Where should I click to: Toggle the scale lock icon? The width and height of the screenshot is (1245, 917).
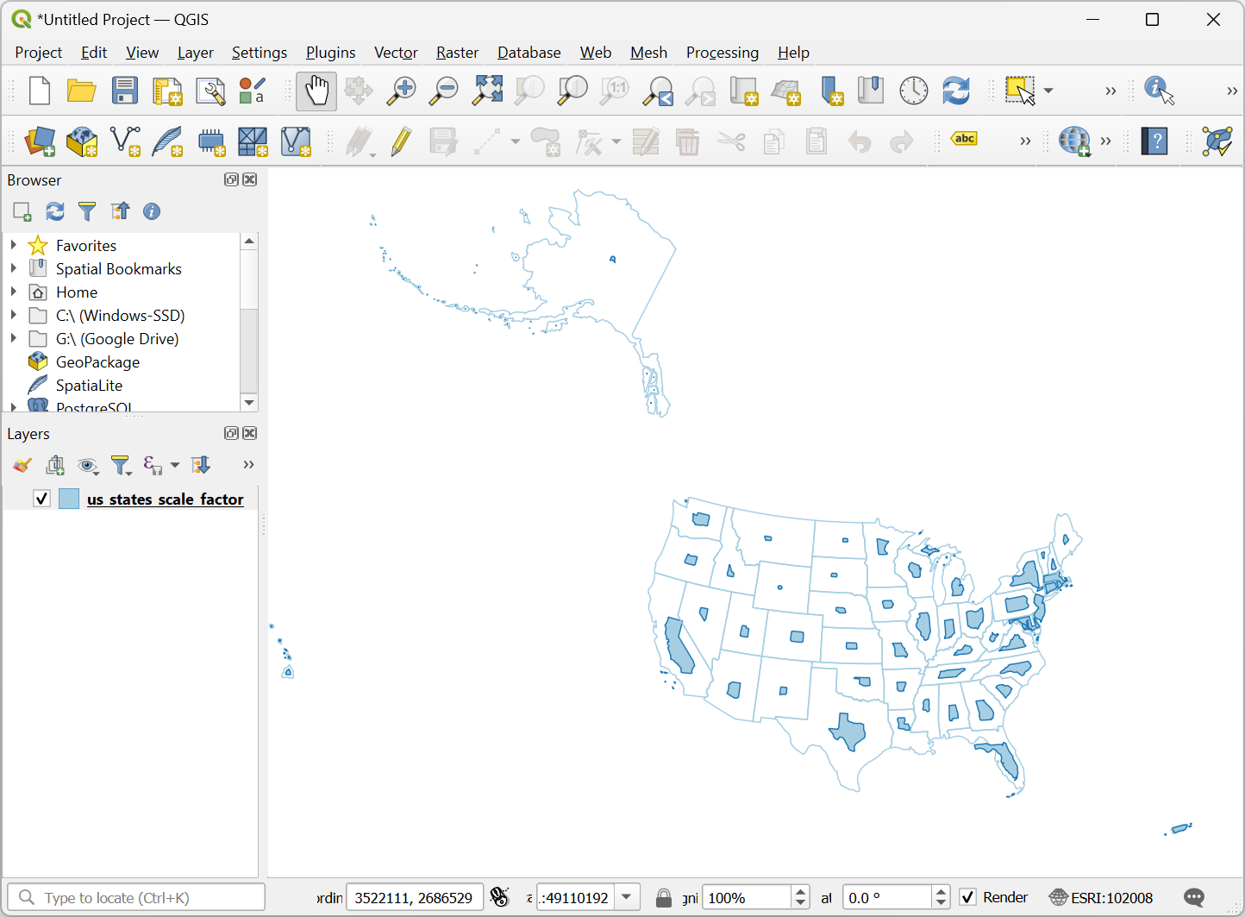(663, 898)
